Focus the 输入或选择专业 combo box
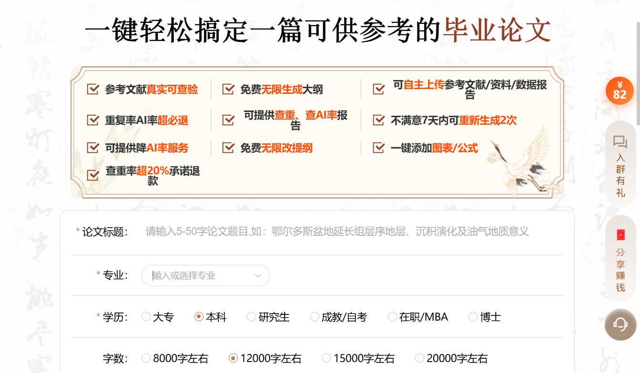This screenshot has height=373, width=640. (206, 275)
